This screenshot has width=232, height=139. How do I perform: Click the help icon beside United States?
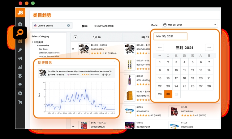(68, 26)
